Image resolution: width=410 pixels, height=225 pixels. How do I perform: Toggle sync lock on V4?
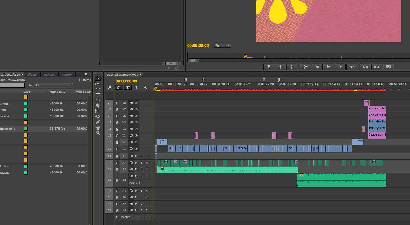(131, 129)
